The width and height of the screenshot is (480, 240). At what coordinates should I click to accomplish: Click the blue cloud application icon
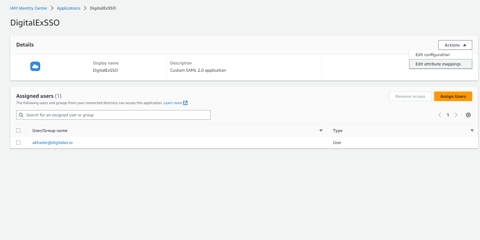(35, 66)
